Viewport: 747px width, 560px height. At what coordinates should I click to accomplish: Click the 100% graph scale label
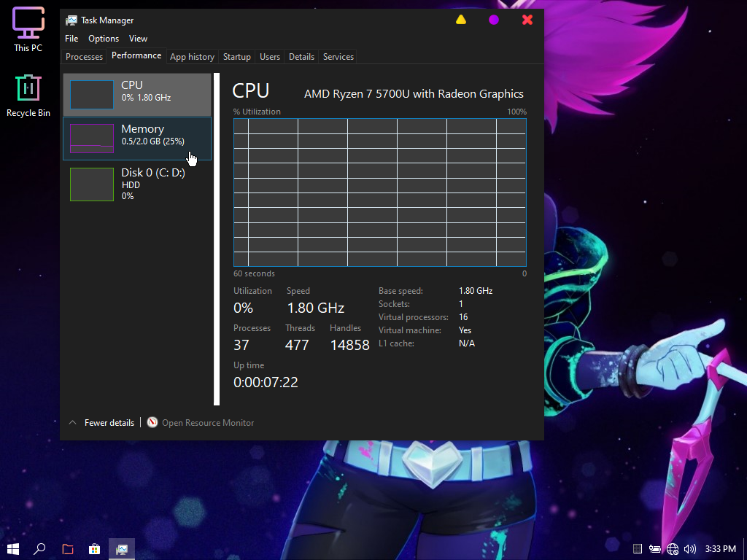(517, 112)
